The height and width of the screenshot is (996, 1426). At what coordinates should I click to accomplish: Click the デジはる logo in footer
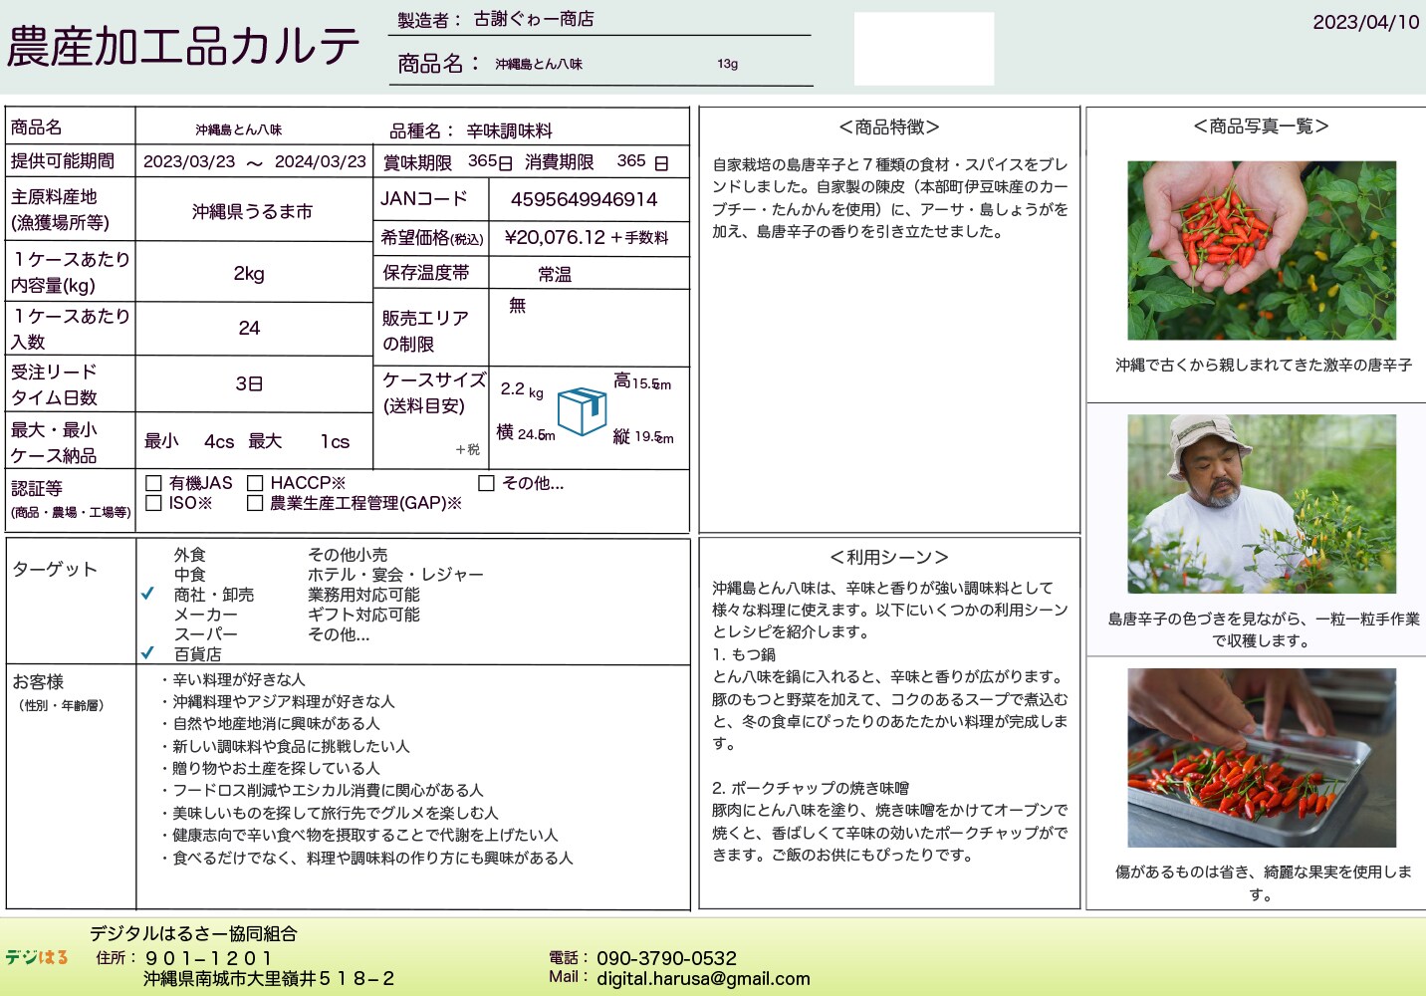37,957
